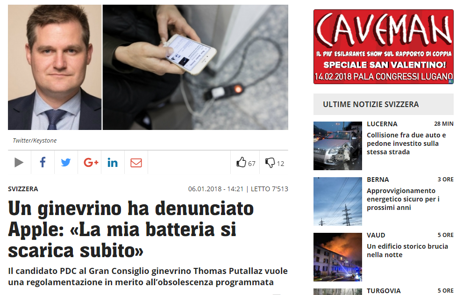Click the thumbs-down dislike icon
Screen dimensions: 463x295
[x=270, y=163]
